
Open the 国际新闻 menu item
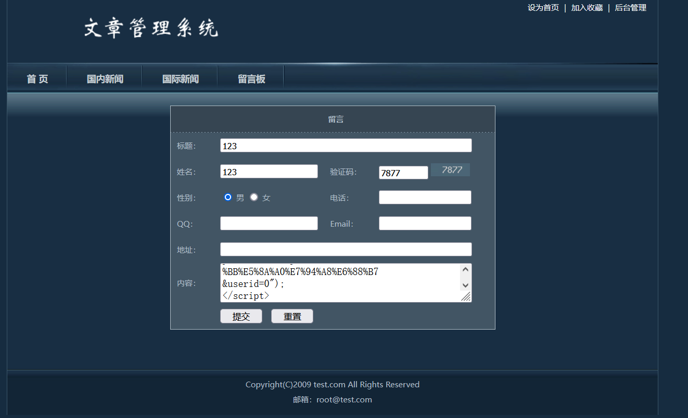(x=181, y=79)
